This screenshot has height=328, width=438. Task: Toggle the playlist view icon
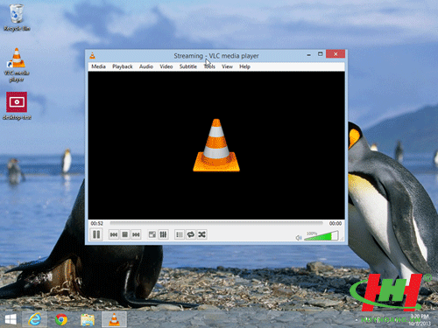(180, 234)
